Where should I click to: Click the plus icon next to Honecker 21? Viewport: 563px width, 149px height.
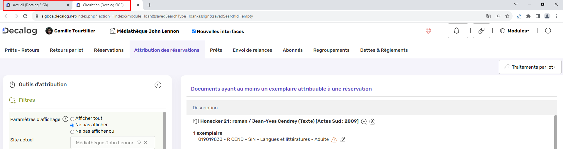click(x=364, y=122)
